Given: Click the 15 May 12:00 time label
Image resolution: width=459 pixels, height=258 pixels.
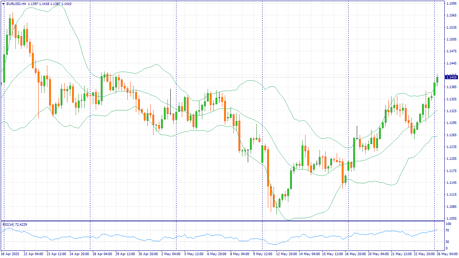Looking at the screenshot, I should pos(332,254).
